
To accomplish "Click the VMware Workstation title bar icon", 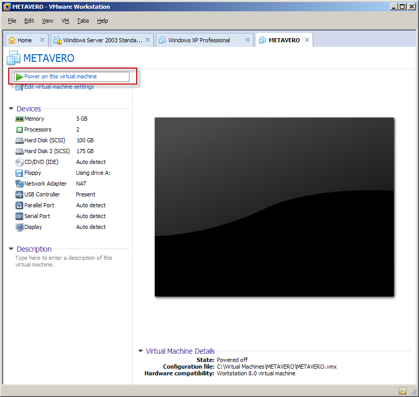I will (7, 7).
